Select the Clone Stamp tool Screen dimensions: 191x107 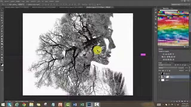2,31
